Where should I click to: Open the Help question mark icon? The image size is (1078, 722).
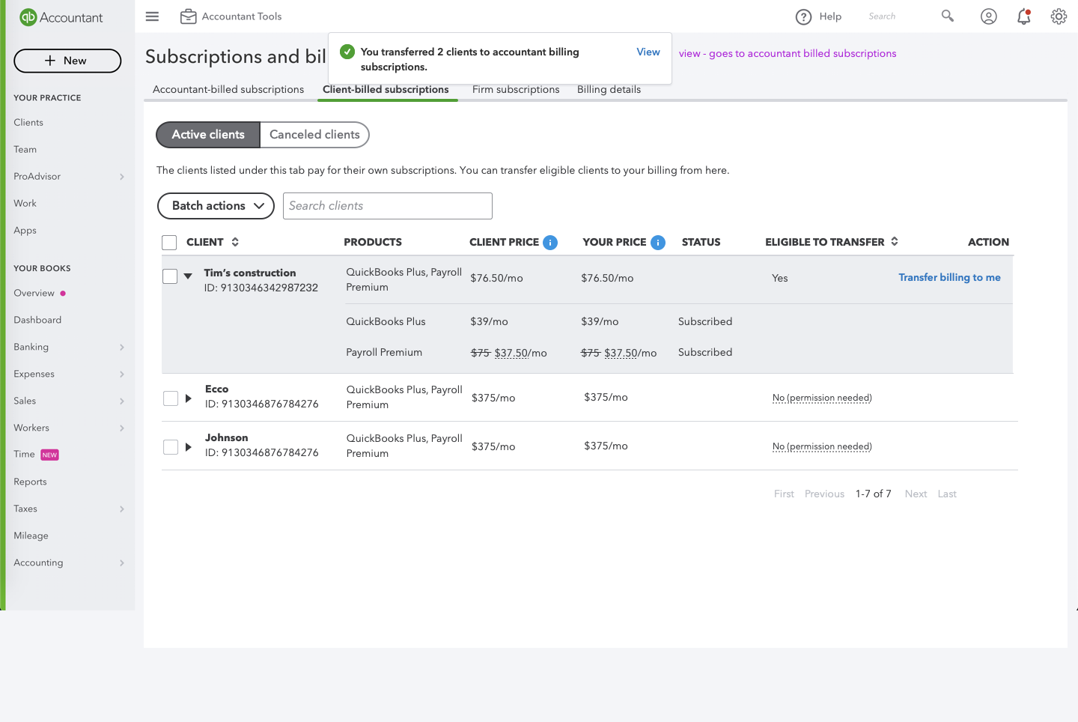pyautogui.click(x=803, y=17)
